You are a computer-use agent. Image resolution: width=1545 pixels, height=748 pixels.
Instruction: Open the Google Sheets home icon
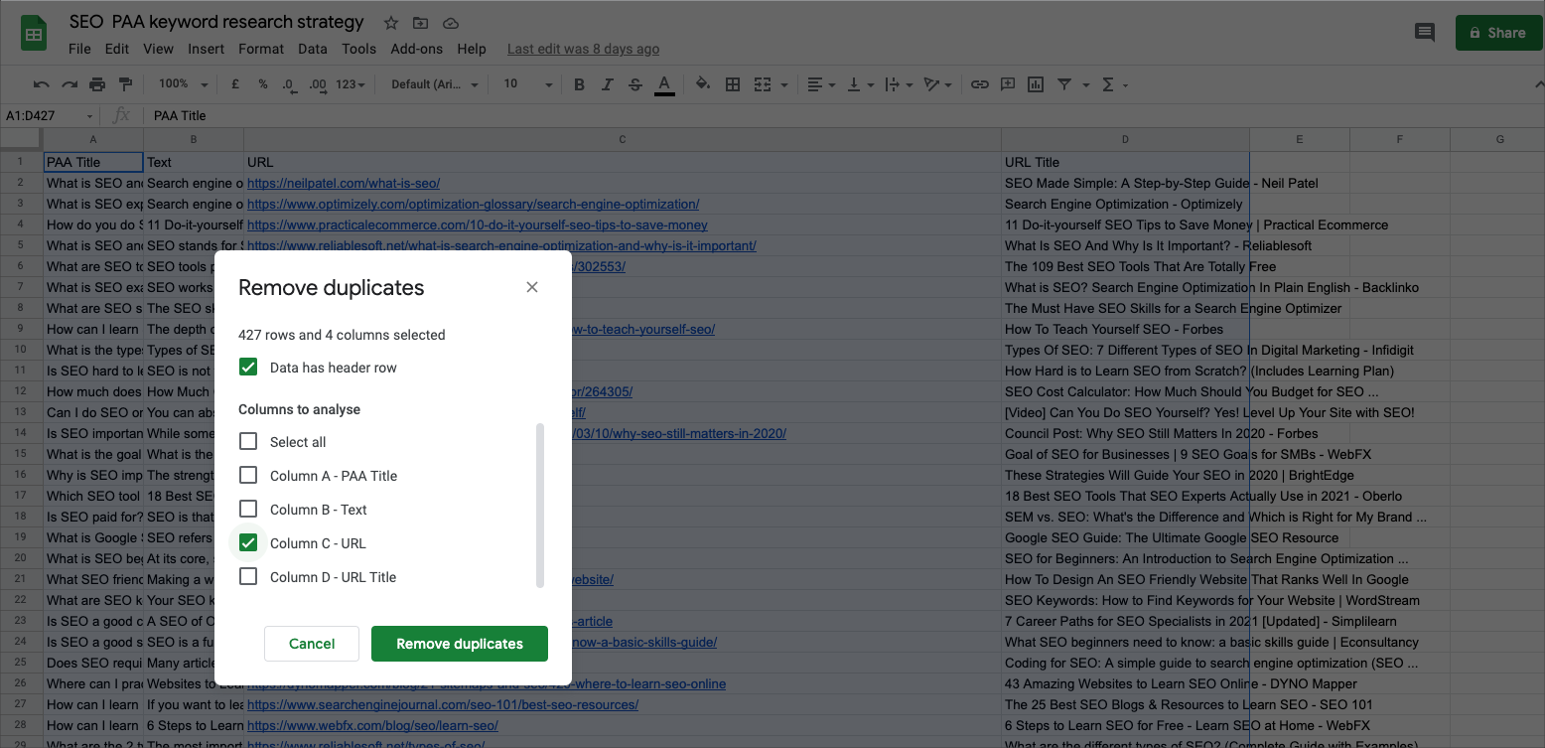35,34
